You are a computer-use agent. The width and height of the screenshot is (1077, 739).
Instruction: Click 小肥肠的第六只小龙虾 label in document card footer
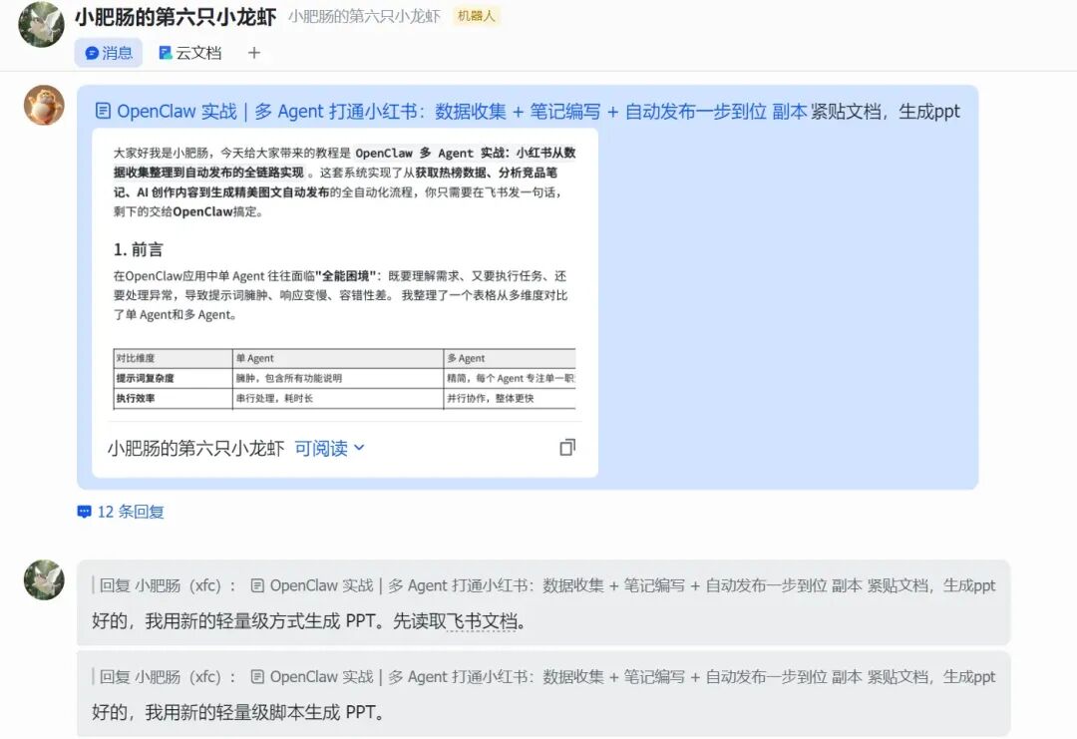[195, 449]
